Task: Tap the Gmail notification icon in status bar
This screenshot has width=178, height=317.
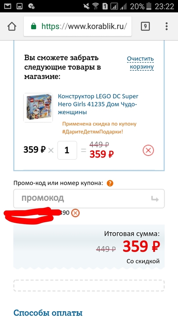Action: coord(8,6)
